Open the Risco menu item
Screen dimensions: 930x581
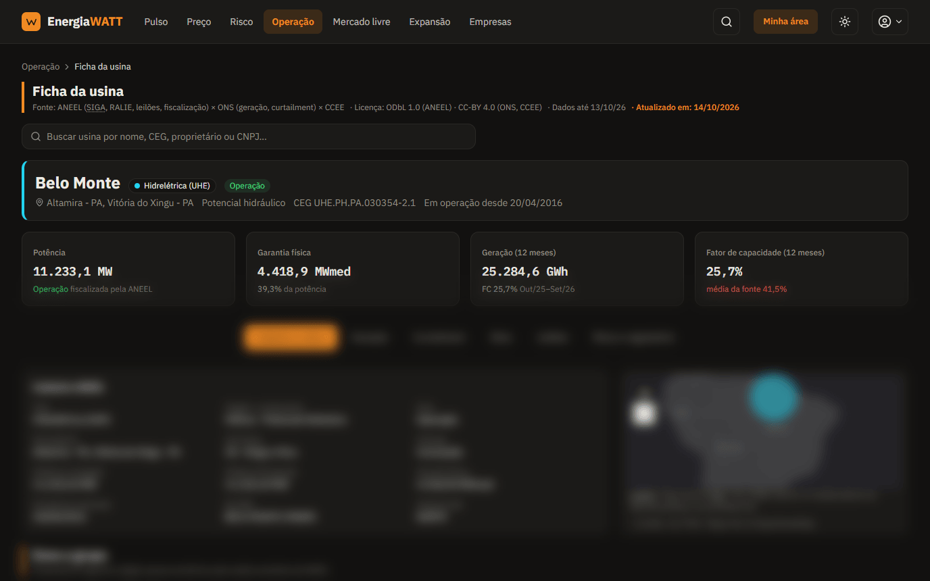point(241,22)
